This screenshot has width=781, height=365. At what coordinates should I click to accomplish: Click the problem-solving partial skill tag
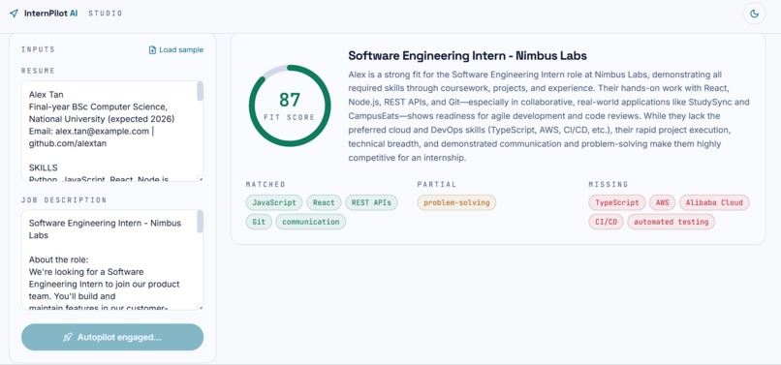tap(456, 202)
